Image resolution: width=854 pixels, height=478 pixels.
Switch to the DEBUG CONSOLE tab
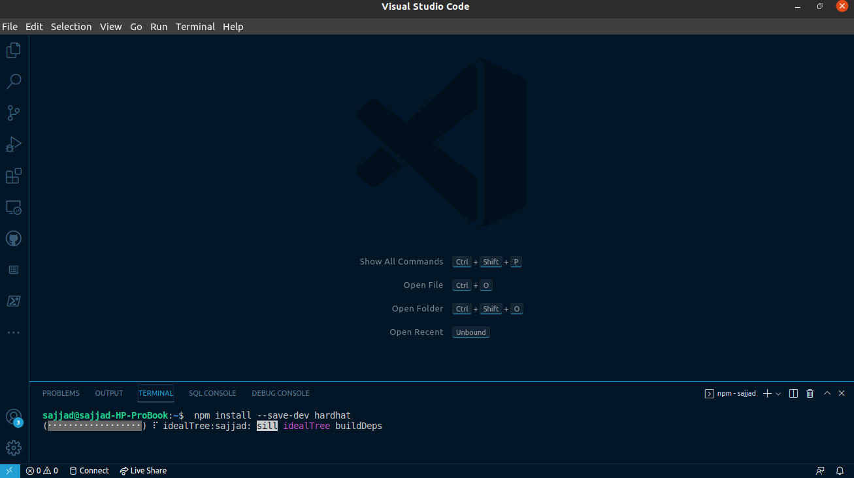click(x=280, y=393)
